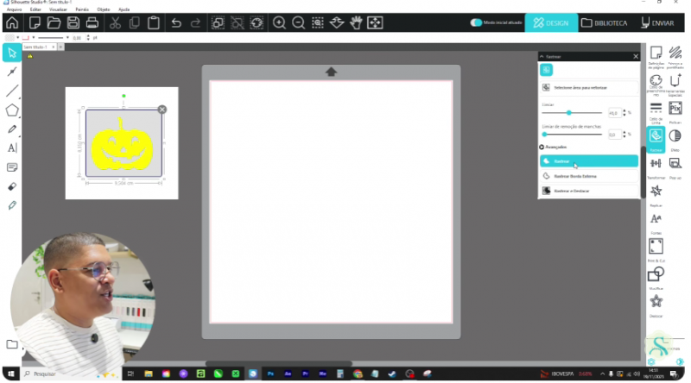Switch to the ENVIAR tab

click(x=658, y=22)
